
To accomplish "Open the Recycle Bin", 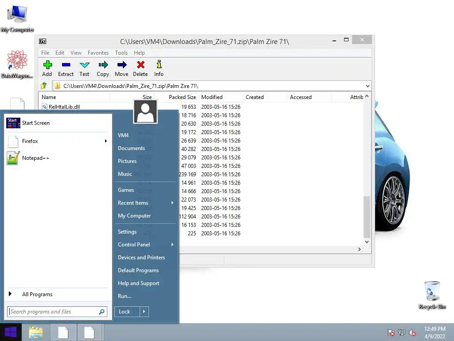I will [x=432, y=295].
